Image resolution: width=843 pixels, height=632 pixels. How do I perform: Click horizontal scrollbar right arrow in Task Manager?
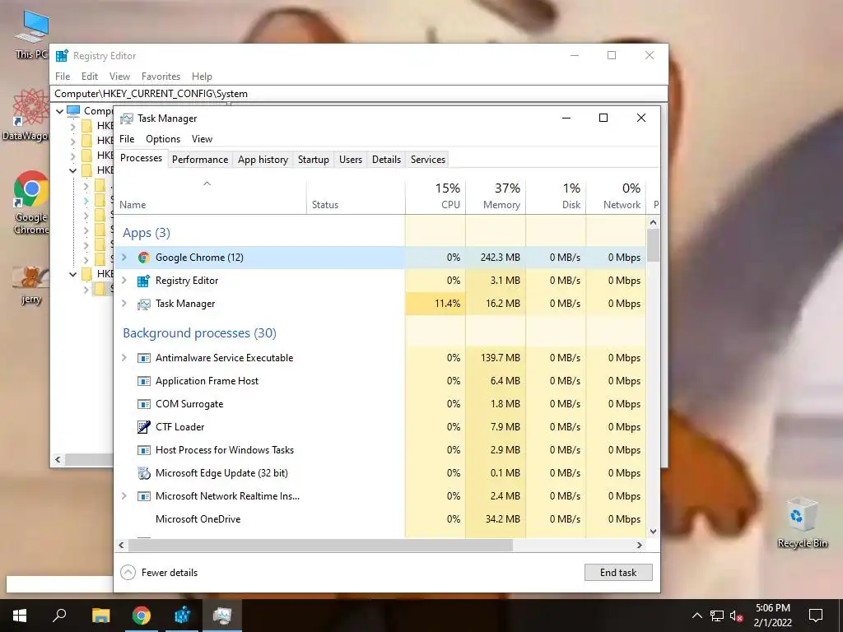pos(639,545)
